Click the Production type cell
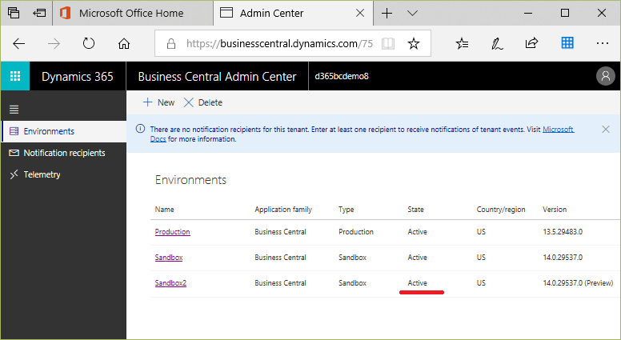 point(356,231)
